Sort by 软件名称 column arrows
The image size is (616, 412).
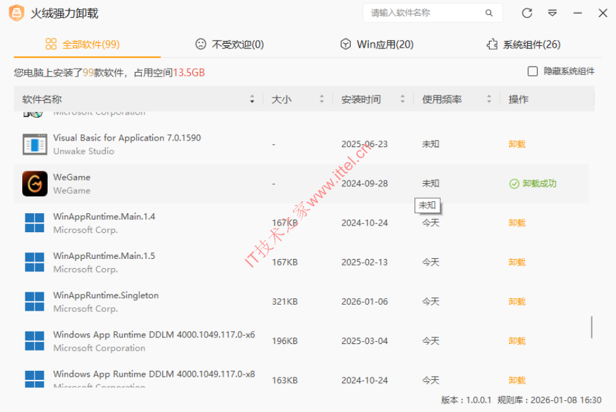pos(252,99)
